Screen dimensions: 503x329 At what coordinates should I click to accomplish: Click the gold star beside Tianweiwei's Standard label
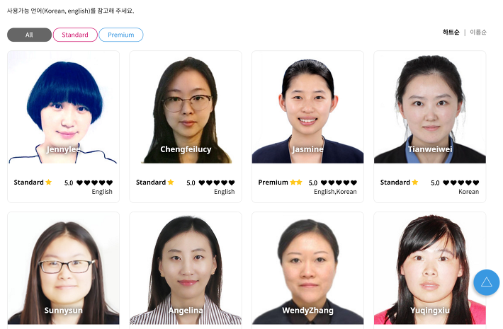coord(414,183)
